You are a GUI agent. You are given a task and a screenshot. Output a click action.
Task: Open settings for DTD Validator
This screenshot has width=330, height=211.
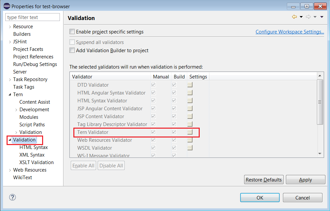point(190,85)
